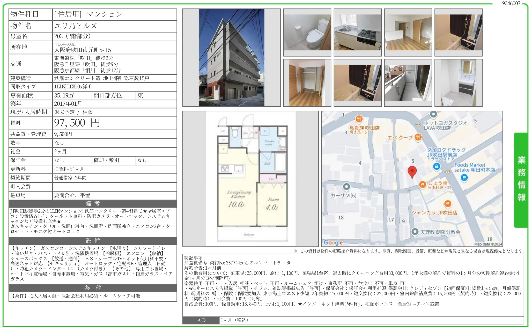Open the kitchen stove photo thumbnail
Screen dimensions: 532x327
pos(358,32)
